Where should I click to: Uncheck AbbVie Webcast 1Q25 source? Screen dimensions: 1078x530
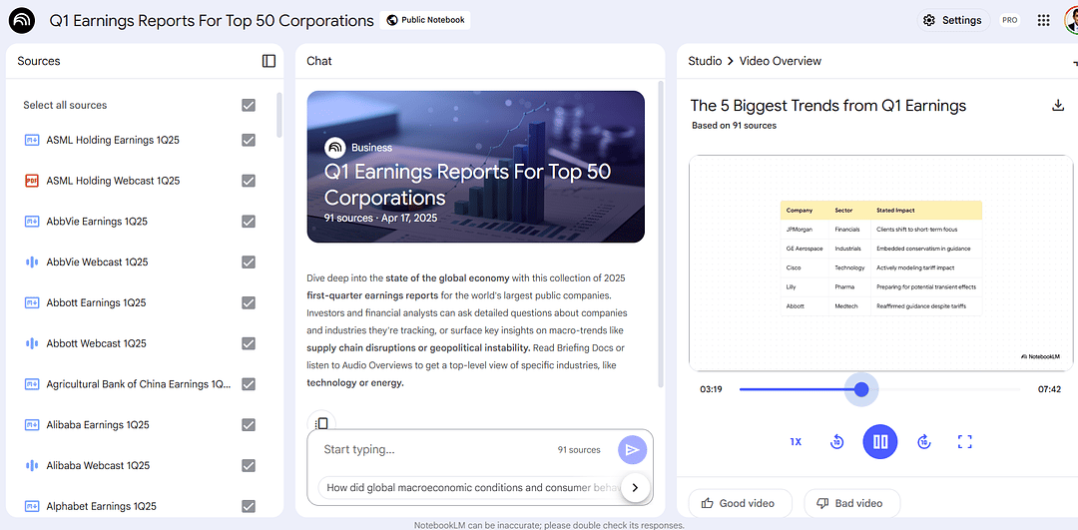(249, 263)
